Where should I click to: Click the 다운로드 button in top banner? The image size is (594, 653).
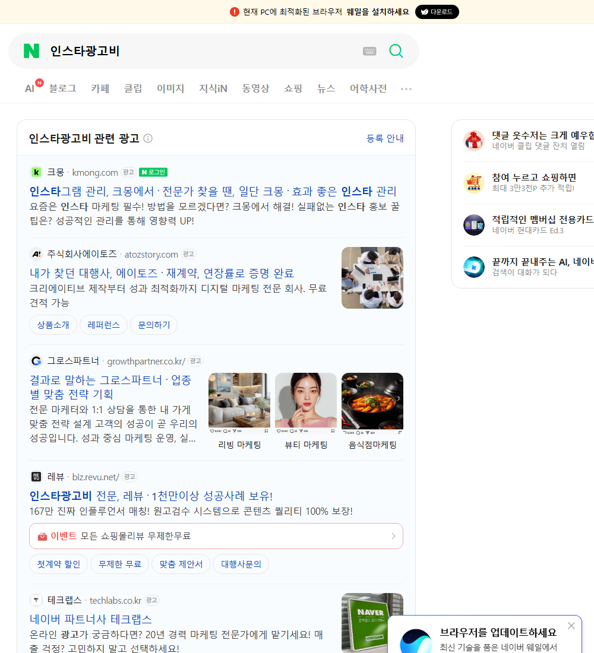tap(437, 12)
